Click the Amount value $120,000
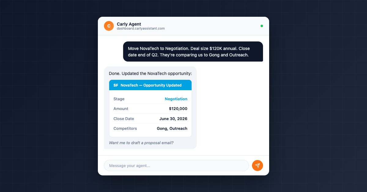 tap(178, 108)
